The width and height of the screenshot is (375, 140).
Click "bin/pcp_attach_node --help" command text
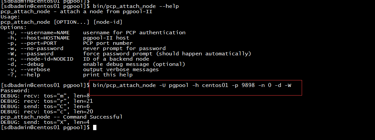[136, 6]
